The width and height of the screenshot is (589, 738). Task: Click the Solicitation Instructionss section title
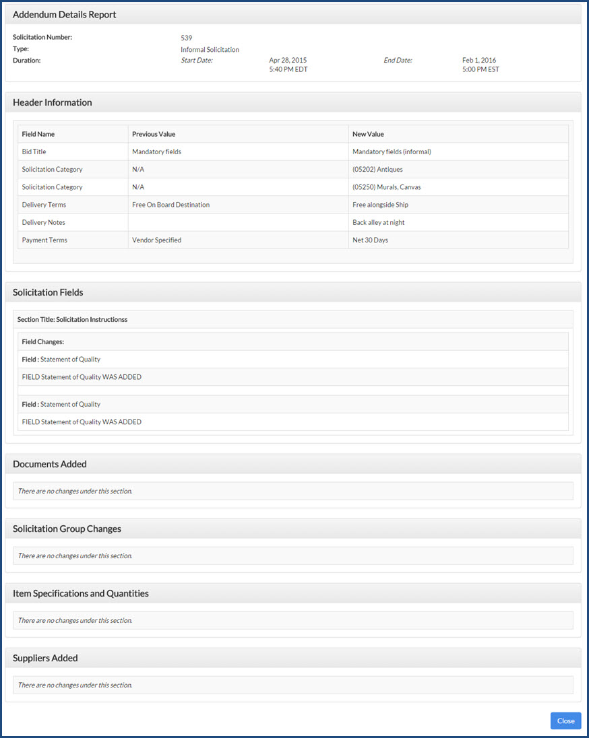coord(71,318)
